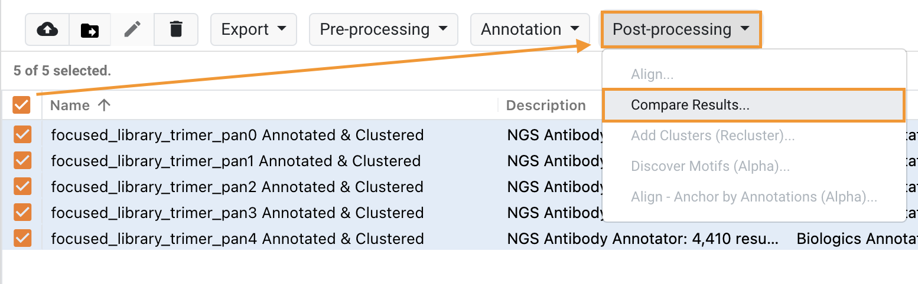
Task: Open the Annotation dropdown menu
Action: tap(530, 29)
